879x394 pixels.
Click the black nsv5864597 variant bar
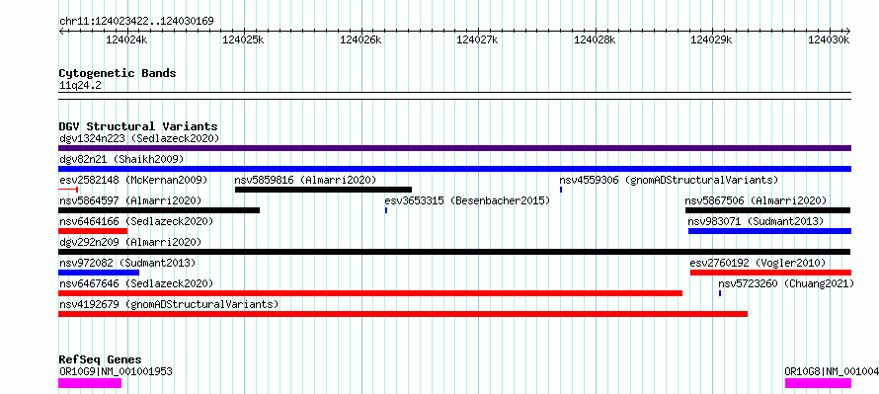[x=159, y=210]
